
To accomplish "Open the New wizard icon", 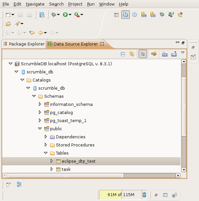I will 8,15.
